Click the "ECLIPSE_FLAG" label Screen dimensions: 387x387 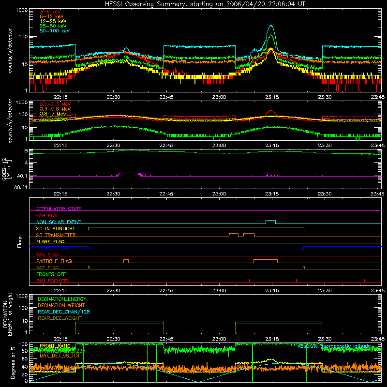click(x=53, y=248)
